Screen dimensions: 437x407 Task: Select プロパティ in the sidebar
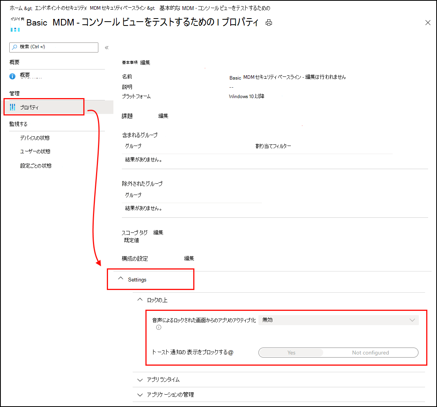[x=29, y=107]
